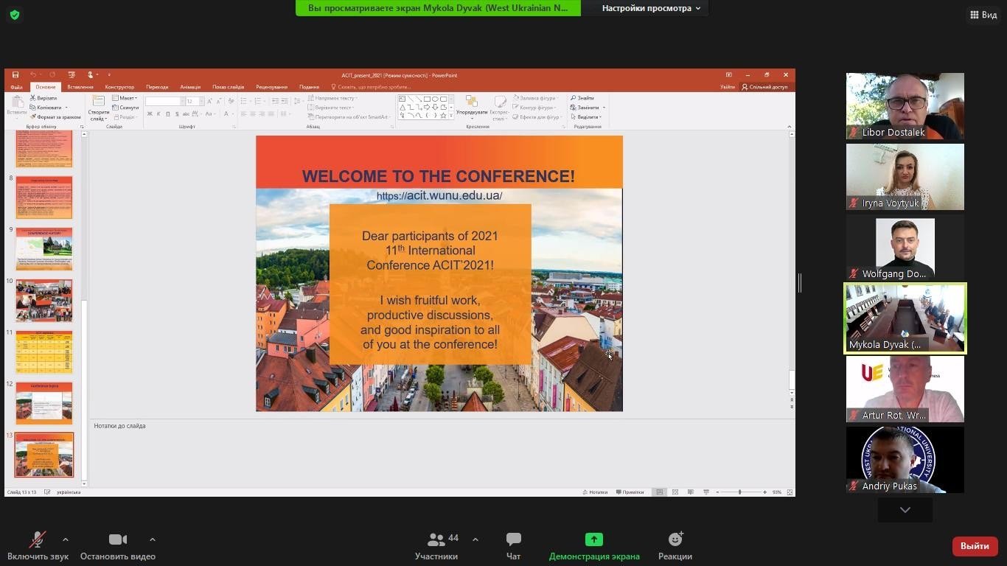Select Libor Dostalek video tile
The width and height of the screenshot is (1007, 566).
pyautogui.click(x=905, y=106)
